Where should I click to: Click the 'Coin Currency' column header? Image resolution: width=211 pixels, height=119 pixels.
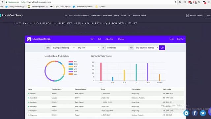56,89
